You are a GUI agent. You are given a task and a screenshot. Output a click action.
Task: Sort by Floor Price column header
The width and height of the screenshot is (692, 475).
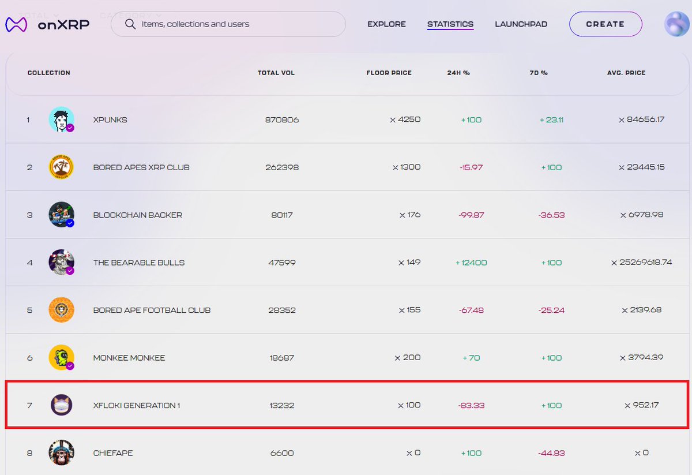click(389, 73)
